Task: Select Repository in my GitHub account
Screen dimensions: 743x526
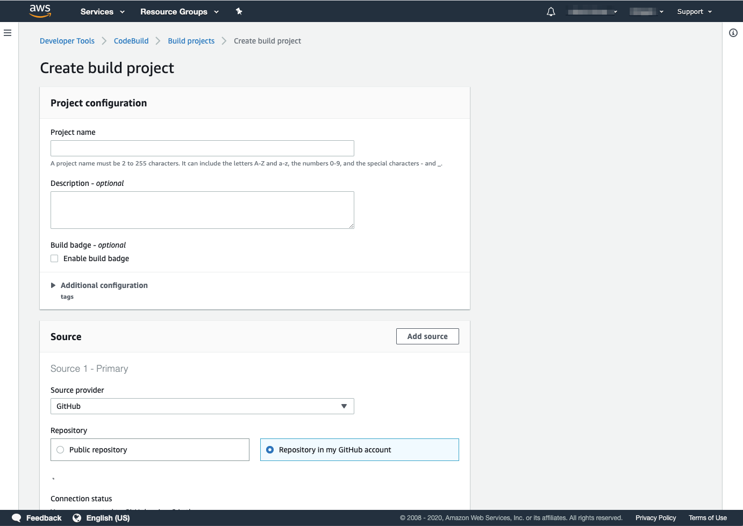Action: (x=269, y=449)
